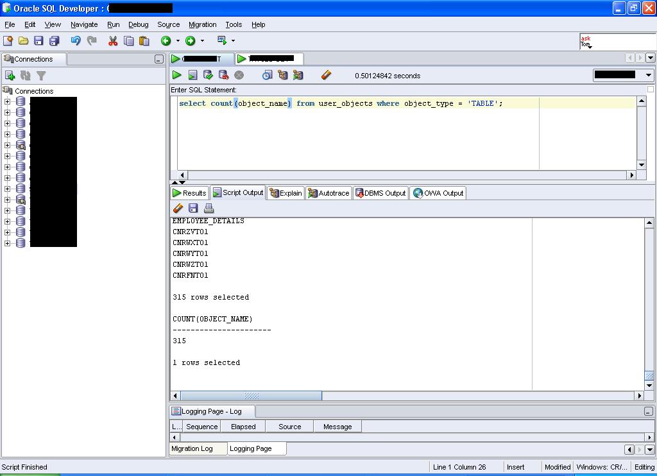Minimize the Connections panel
This screenshot has width=657, height=476.
tap(158, 60)
